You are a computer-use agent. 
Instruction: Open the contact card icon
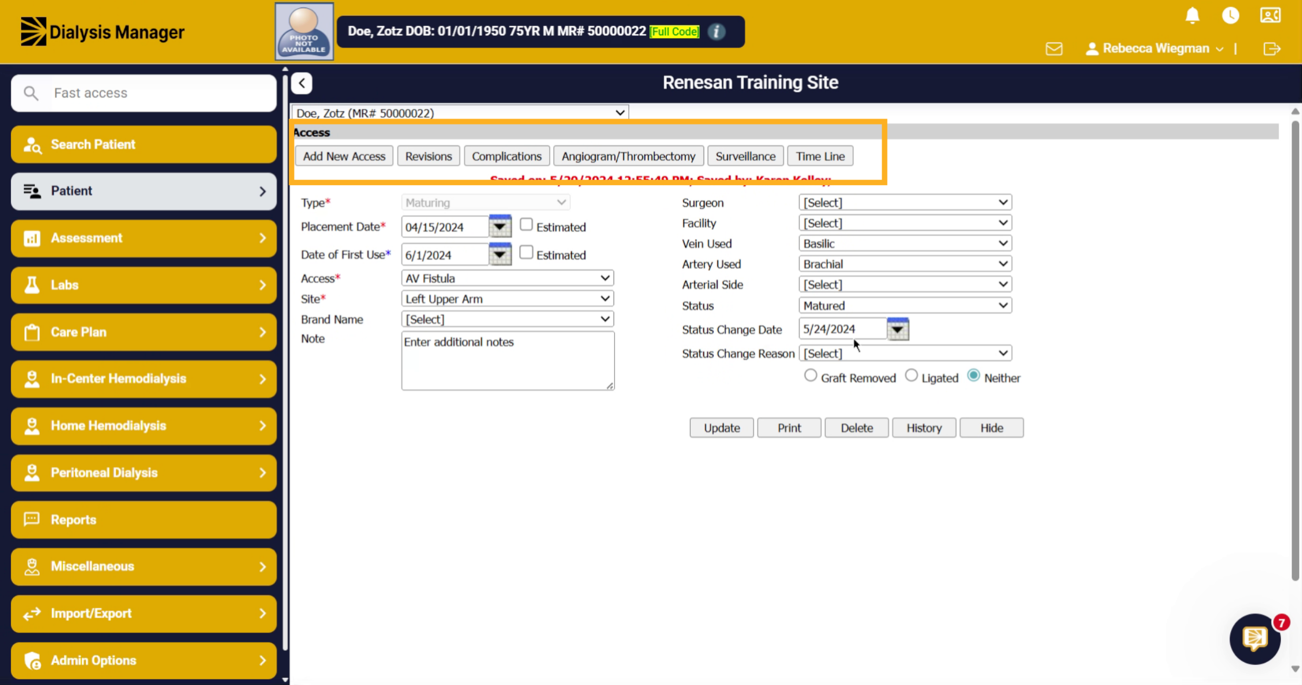tap(1270, 15)
